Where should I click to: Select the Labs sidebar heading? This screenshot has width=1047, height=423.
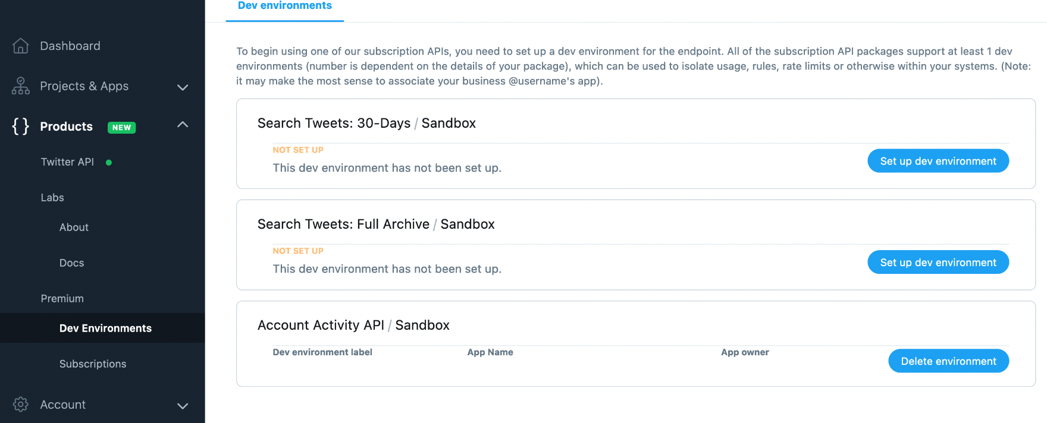coord(52,197)
